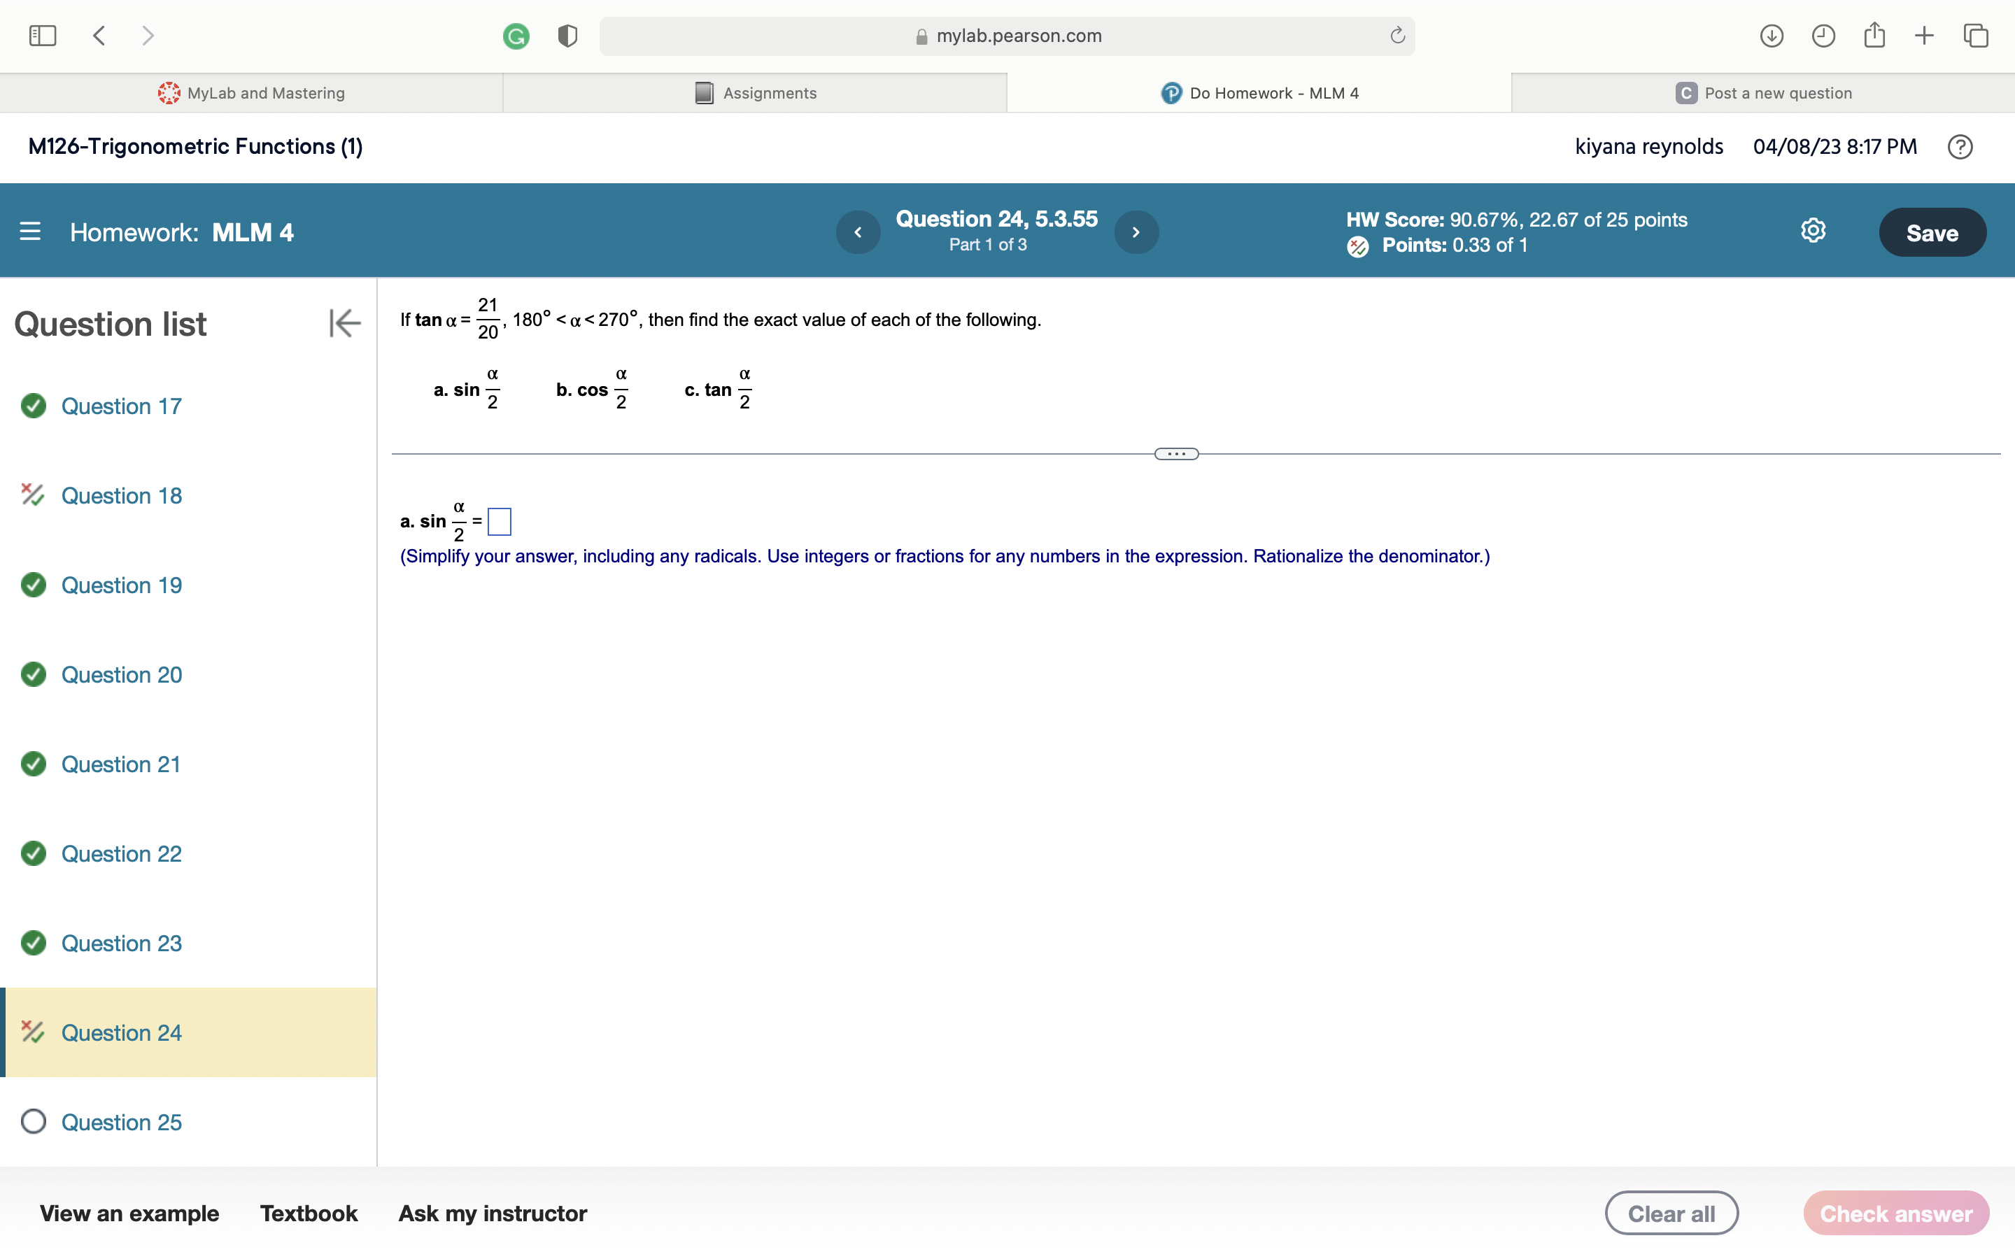The height and width of the screenshot is (1259, 2015).
Task: Show tab overview icon
Action: (1976, 36)
